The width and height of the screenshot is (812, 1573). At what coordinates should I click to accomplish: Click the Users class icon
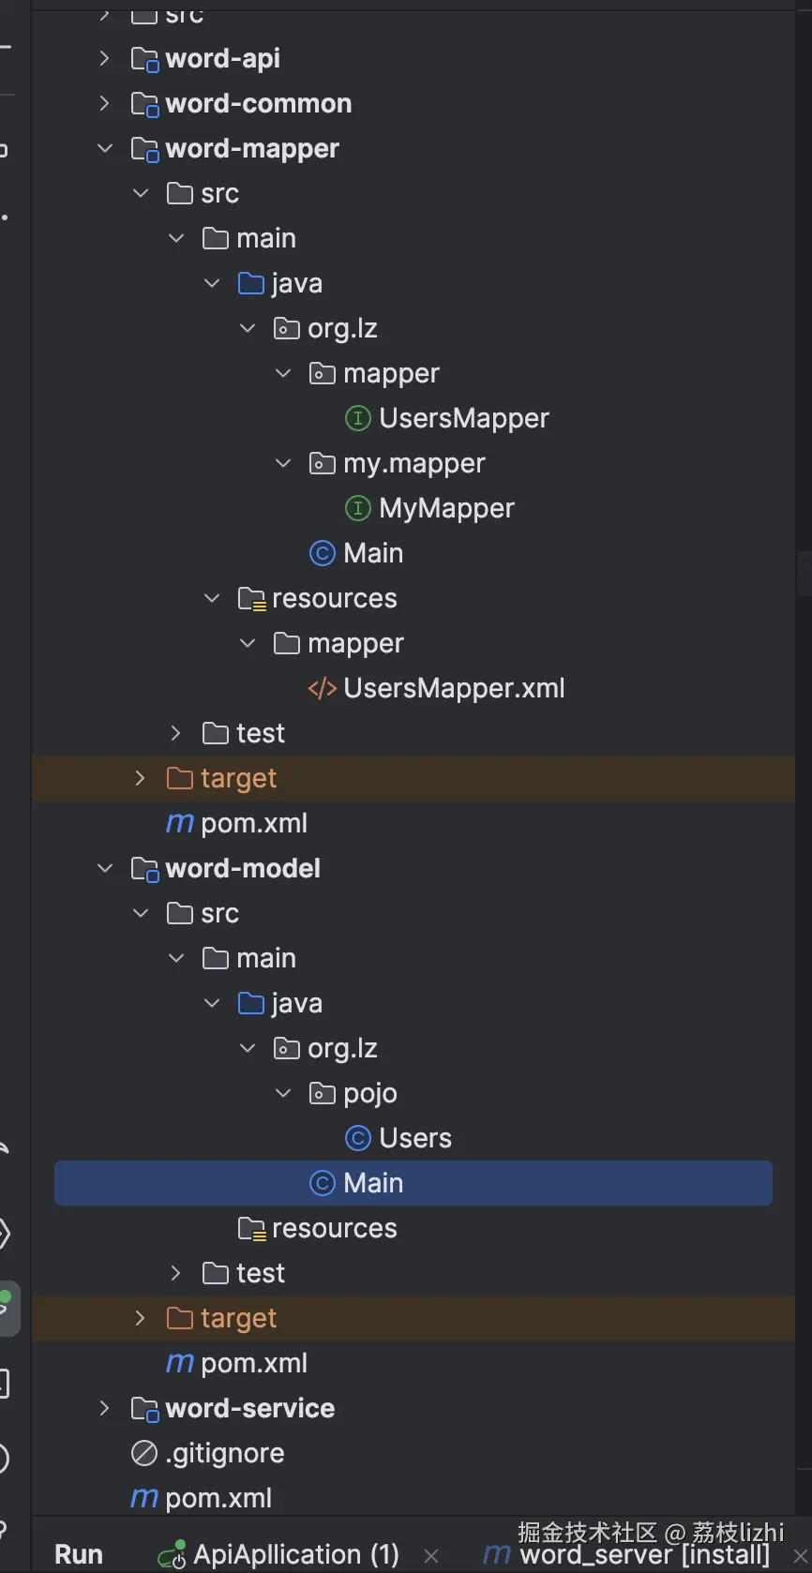pos(357,1138)
